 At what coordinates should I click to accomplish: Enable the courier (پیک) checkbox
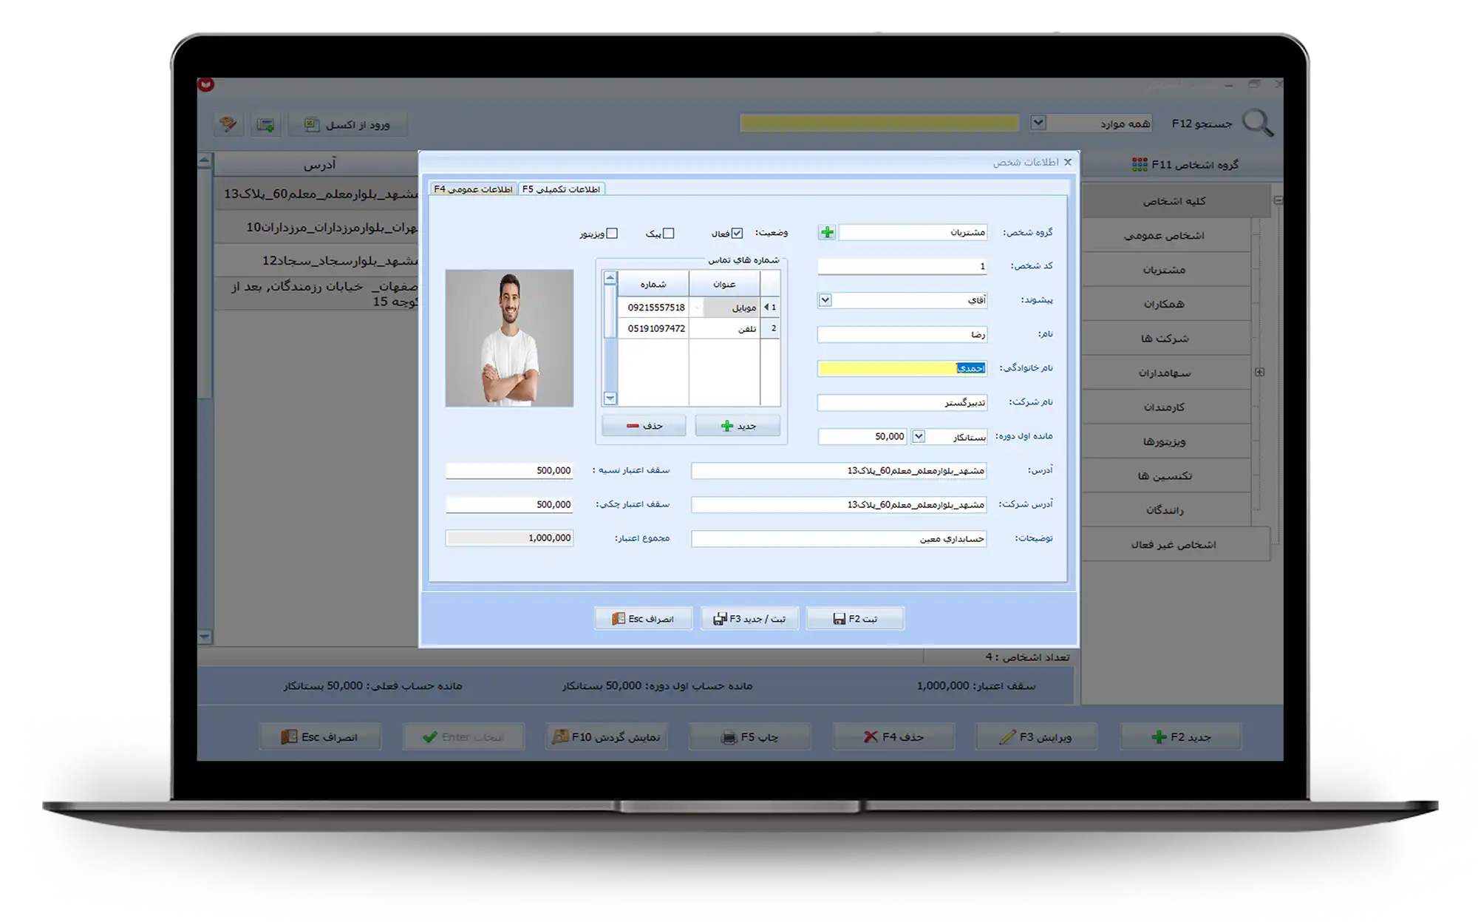pyautogui.click(x=669, y=234)
